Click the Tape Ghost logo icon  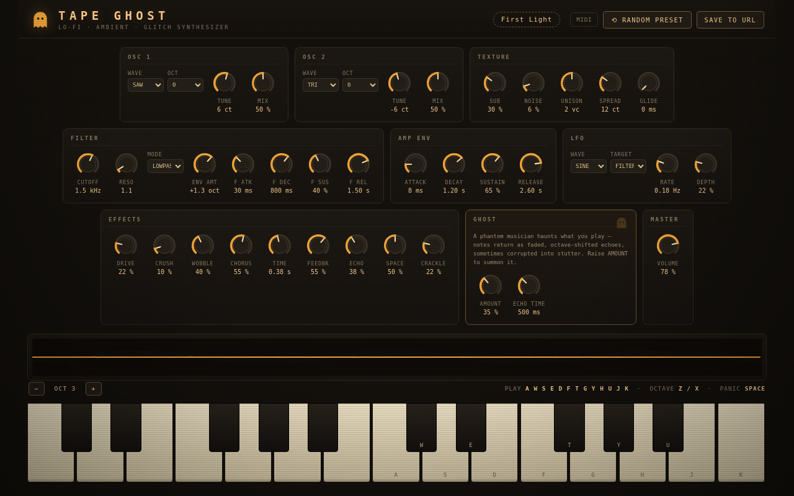coord(40,19)
